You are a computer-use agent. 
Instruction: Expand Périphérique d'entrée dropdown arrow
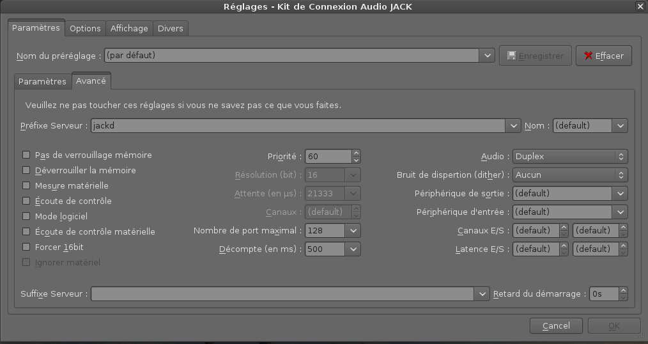pos(620,212)
